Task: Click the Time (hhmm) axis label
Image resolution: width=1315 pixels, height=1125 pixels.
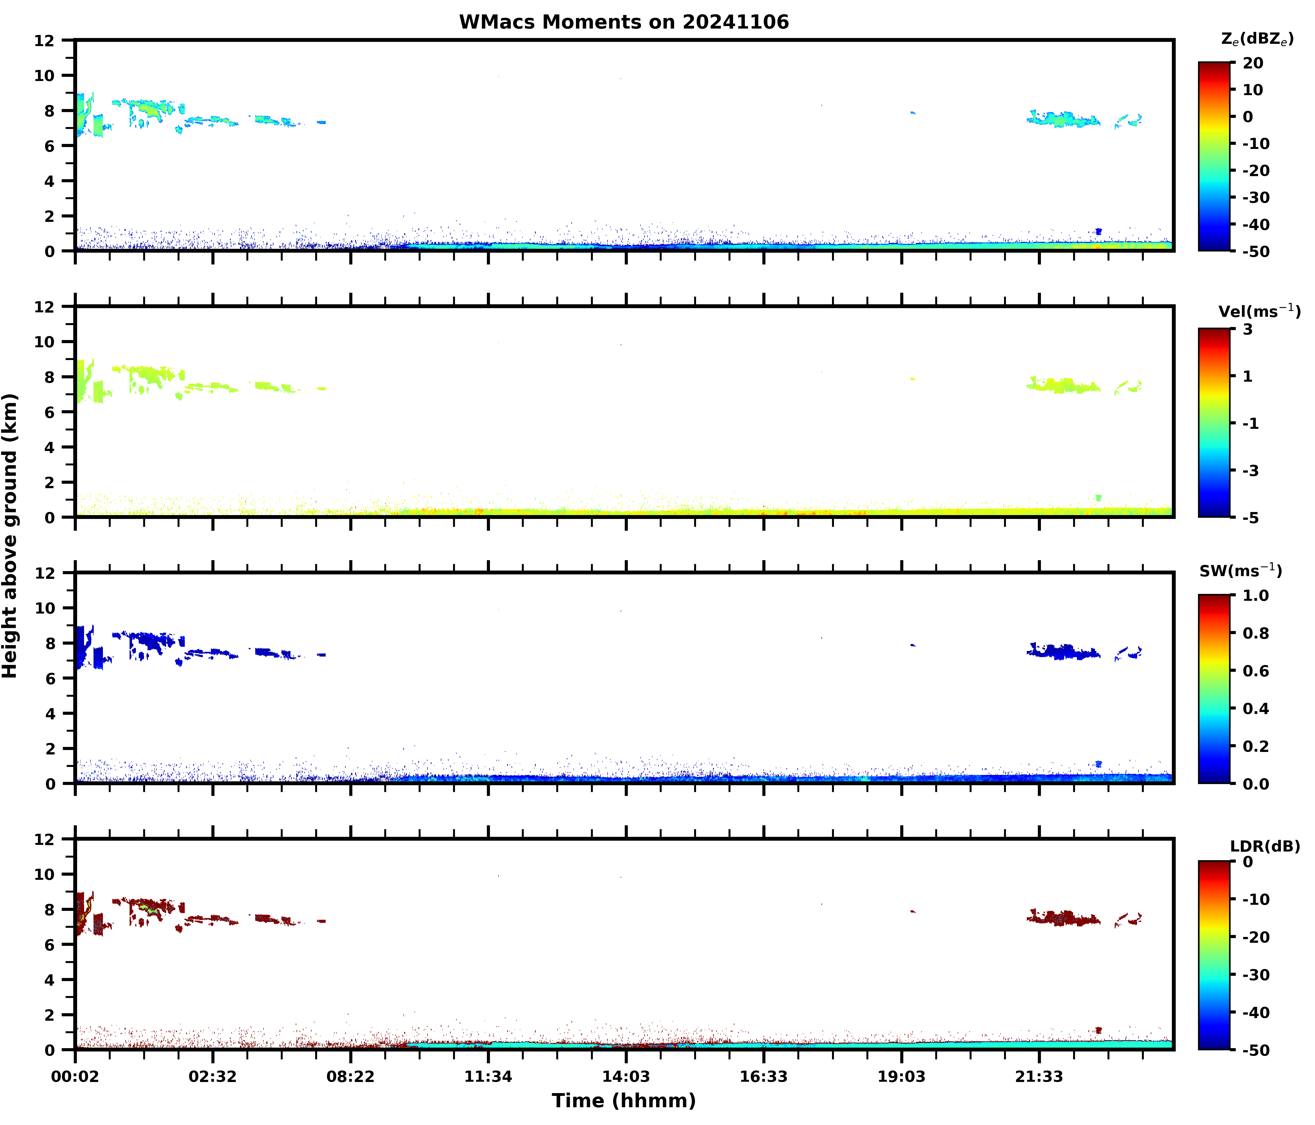Action: [624, 1101]
